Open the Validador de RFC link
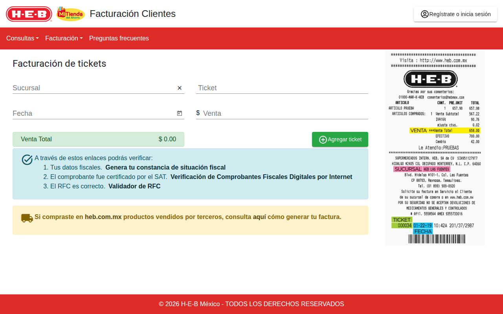Screen dimensions: 503x314 (x=134, y=186)
